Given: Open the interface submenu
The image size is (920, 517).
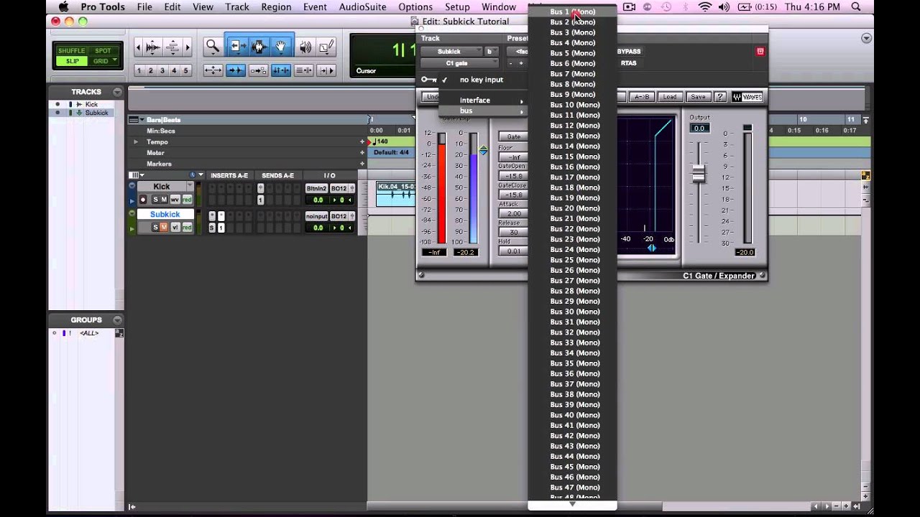Looking at the screenshot, I should (x=483, y=101).
